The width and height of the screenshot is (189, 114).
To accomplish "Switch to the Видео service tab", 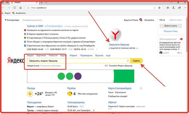I will point(30,55).
